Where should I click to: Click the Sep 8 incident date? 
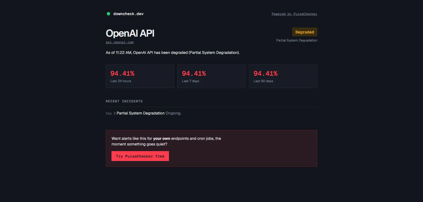pyautogui.click(x=111, y=113)
